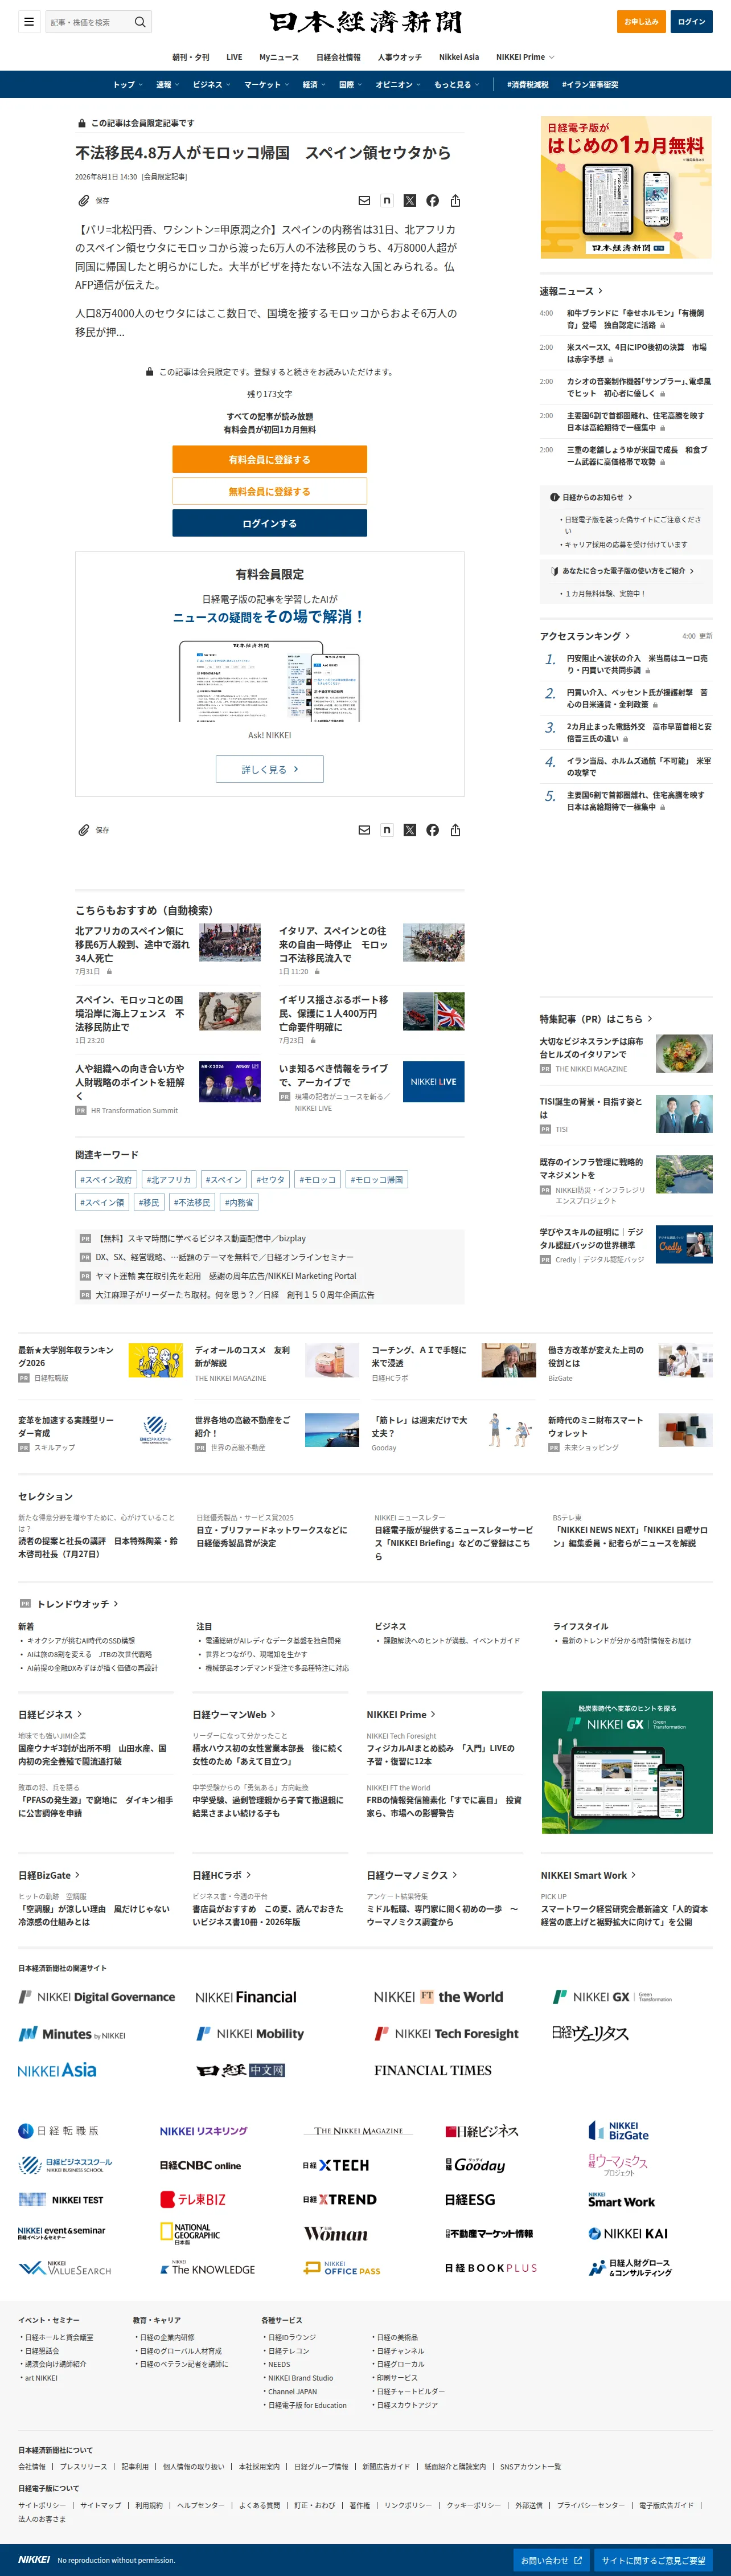Go to the LIVE menu item
731x2576 pixels.
pos(234,57)
